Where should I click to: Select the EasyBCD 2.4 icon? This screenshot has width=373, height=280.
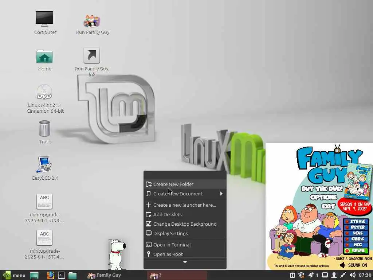pos(44,165)
